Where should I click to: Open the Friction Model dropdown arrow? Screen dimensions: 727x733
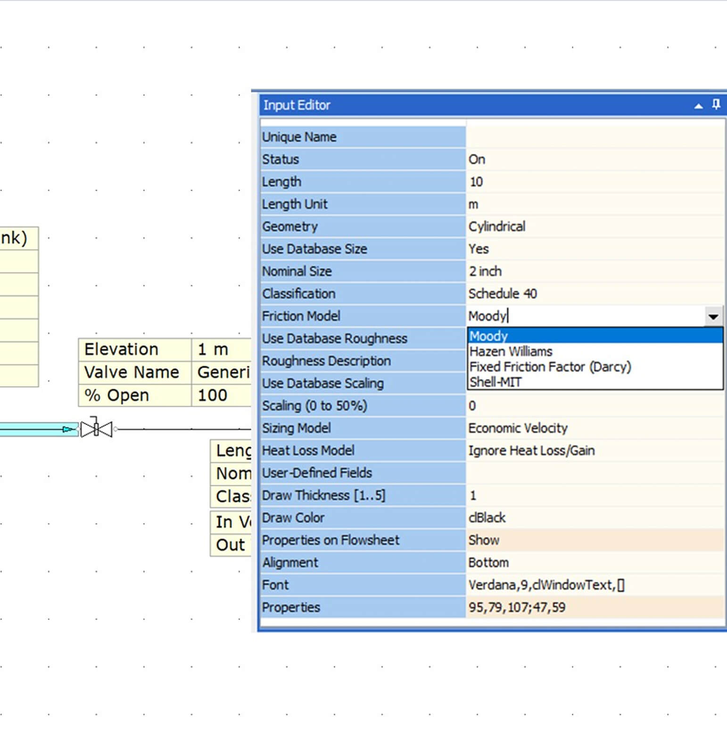pyautogui.click(x=713, y=317)
